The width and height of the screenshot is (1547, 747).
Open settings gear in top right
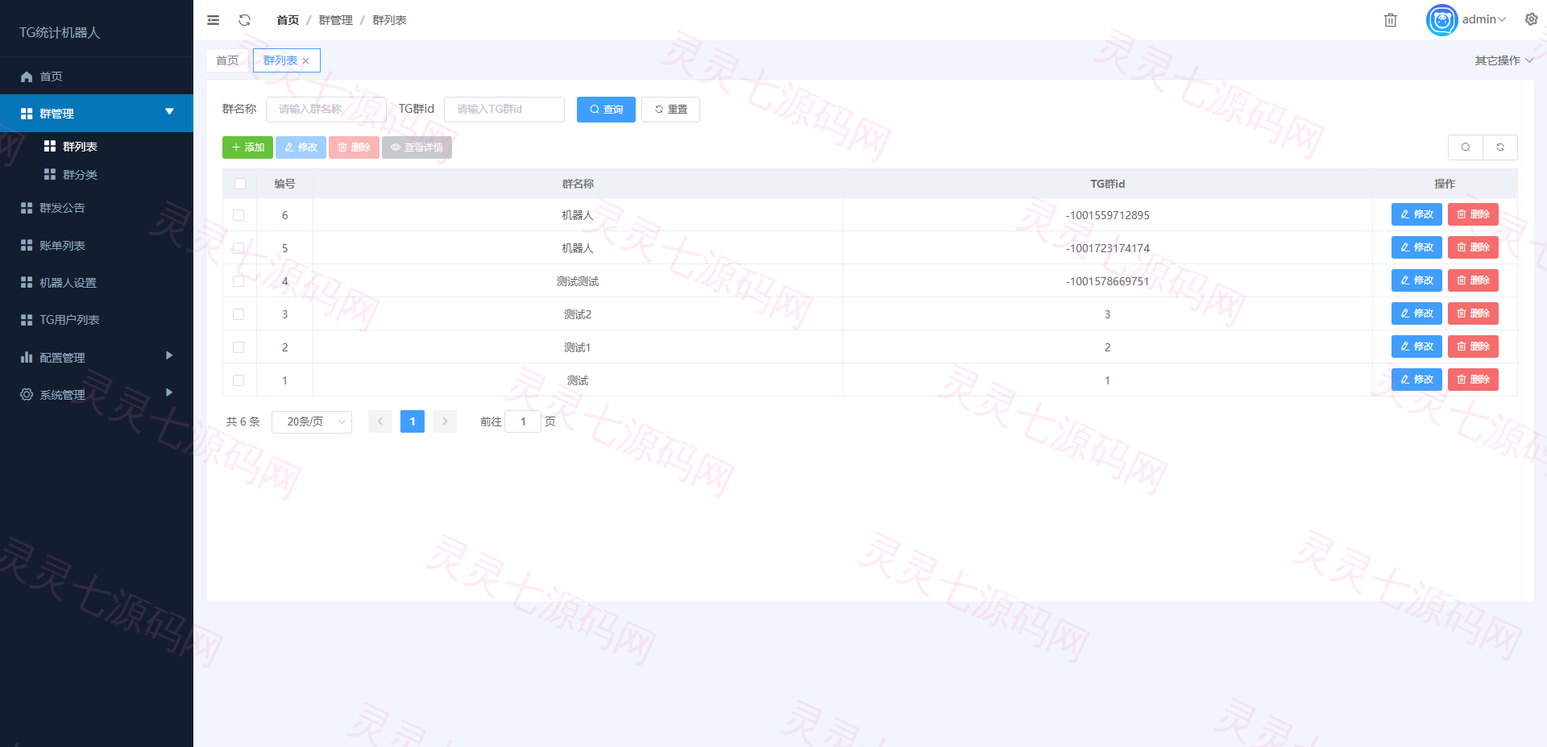(x=1531, y=19)
